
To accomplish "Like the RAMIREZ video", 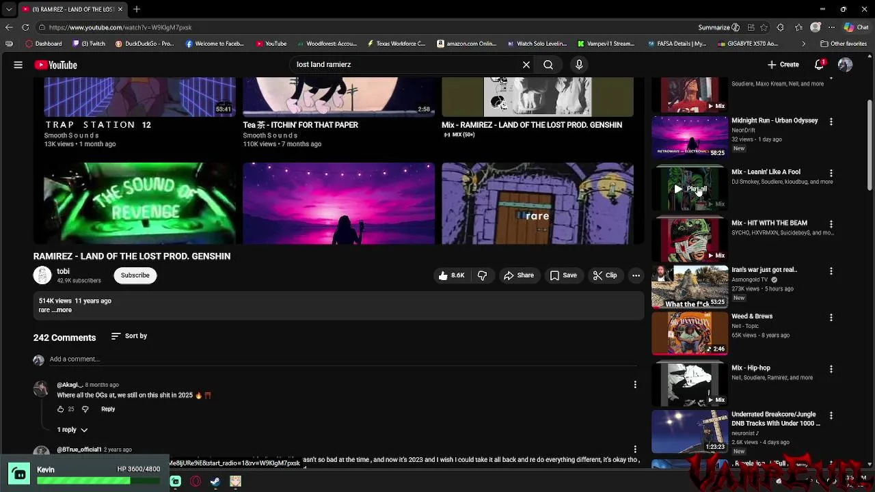I will [452, 275].
